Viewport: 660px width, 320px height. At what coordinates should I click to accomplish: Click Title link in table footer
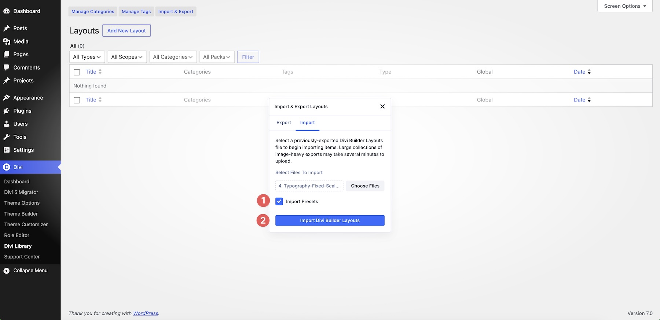(x=91, y=100)
